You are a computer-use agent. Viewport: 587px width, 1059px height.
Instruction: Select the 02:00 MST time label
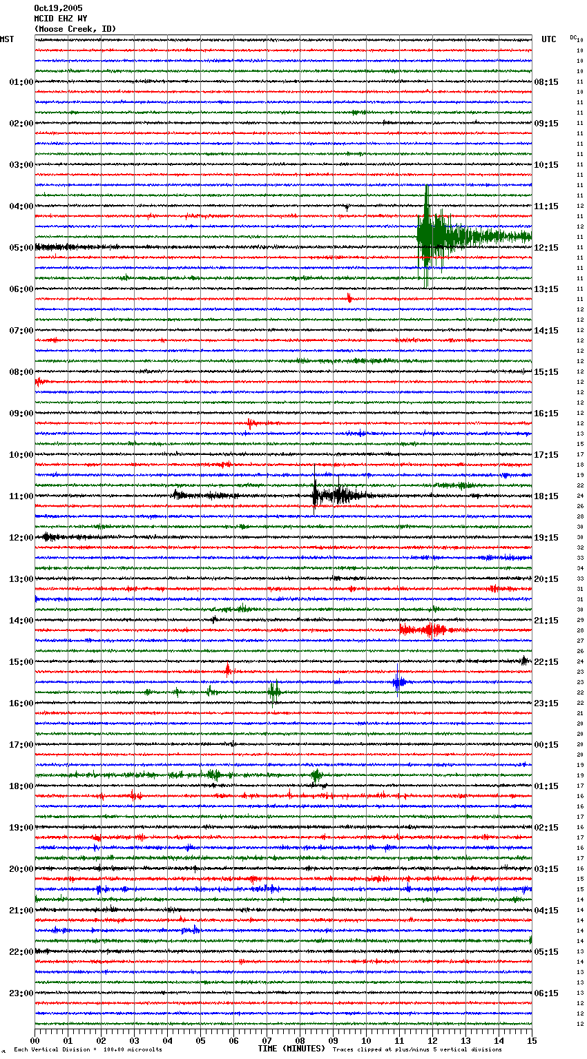(21, 124)
